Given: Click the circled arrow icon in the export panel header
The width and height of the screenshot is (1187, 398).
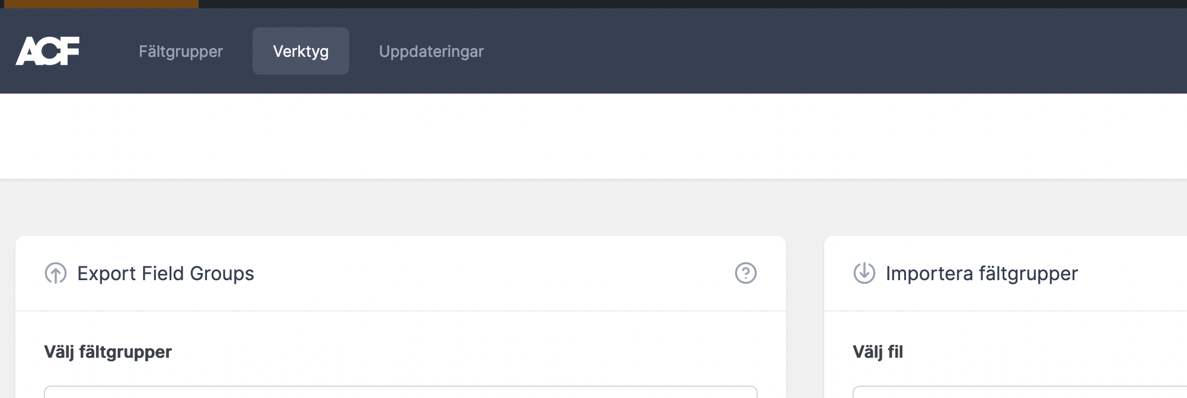Looking at the screenshot, I should click(56, 274).
